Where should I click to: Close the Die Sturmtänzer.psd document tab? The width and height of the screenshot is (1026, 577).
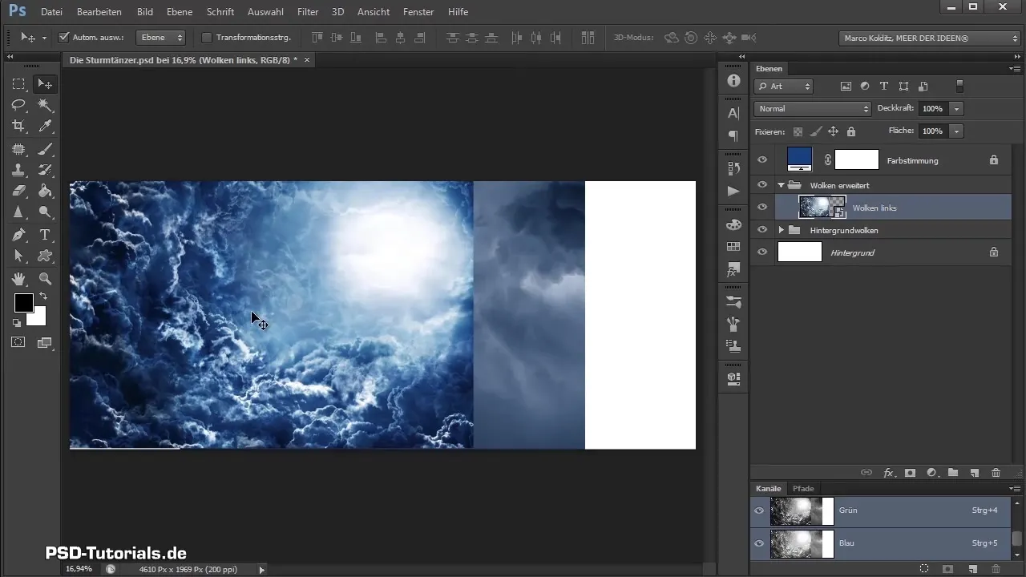(306, 59)
